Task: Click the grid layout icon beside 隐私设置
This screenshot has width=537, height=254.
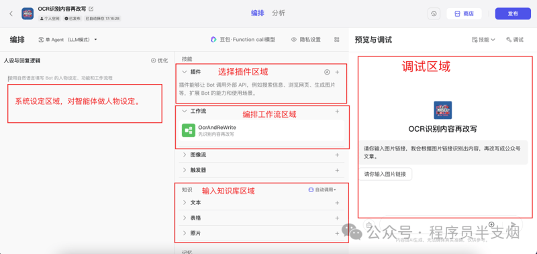Action: (x=337, y=40)
